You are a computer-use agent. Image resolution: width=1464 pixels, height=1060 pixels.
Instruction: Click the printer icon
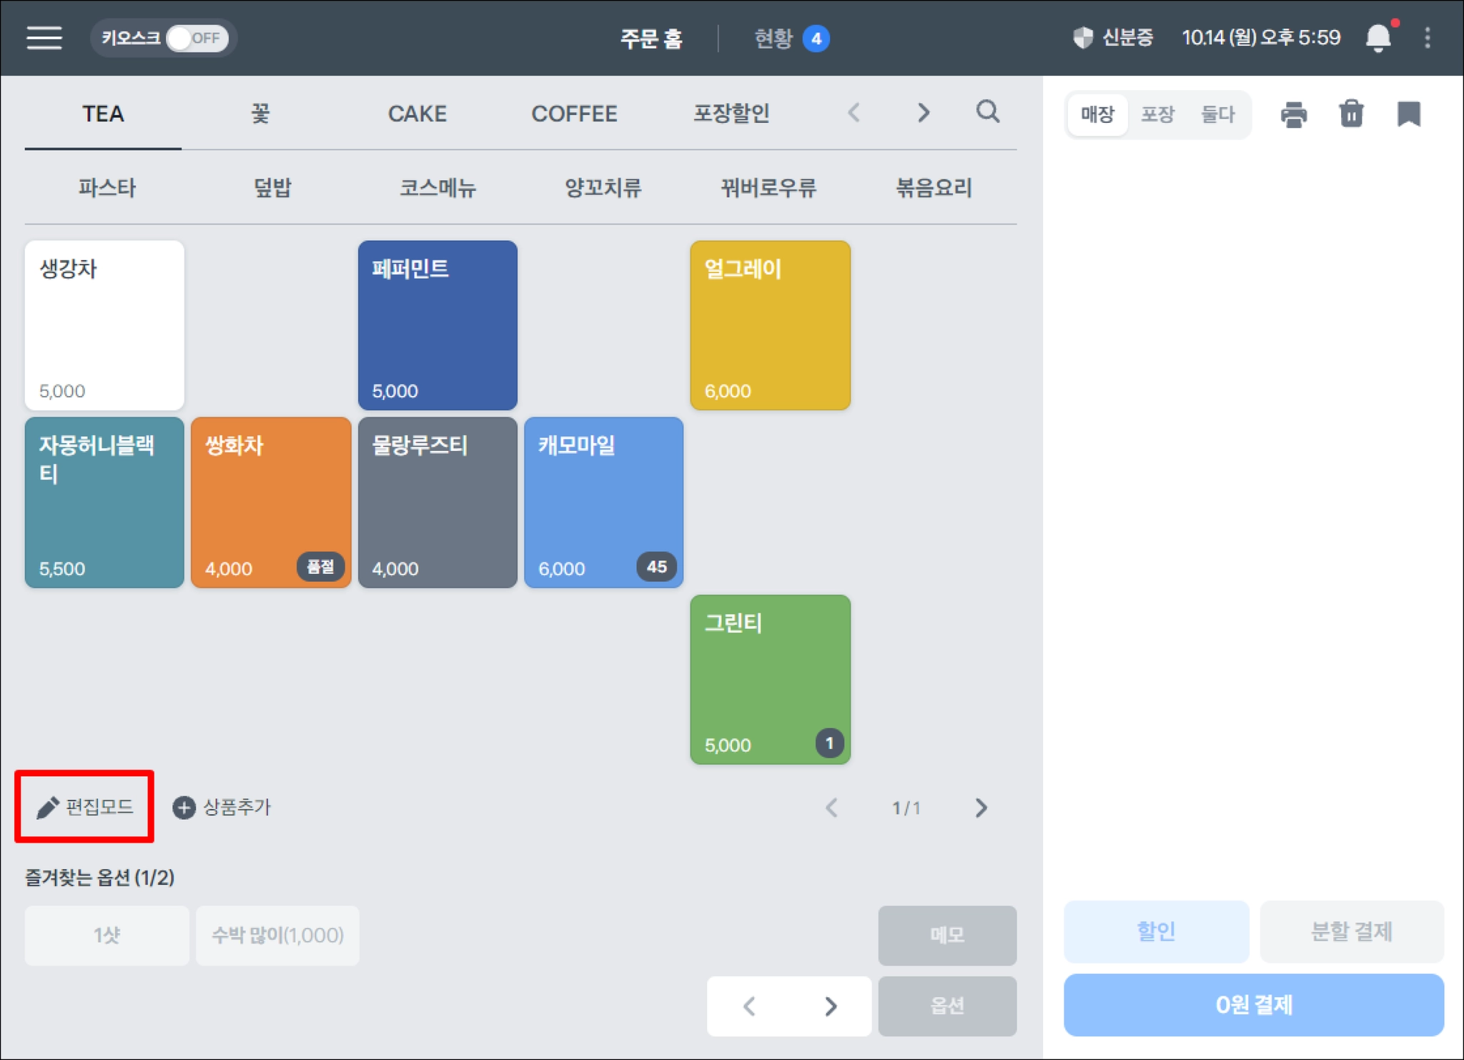pos(1293,114)
